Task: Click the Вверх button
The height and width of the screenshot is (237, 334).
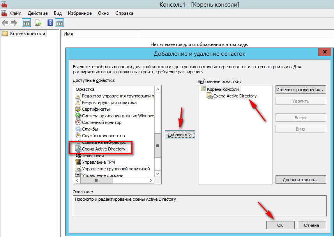Action: click(300, 118)
